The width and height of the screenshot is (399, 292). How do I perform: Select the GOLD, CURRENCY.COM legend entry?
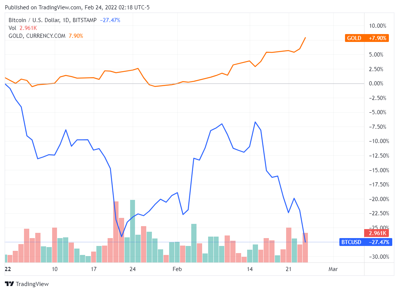point(37,36)
